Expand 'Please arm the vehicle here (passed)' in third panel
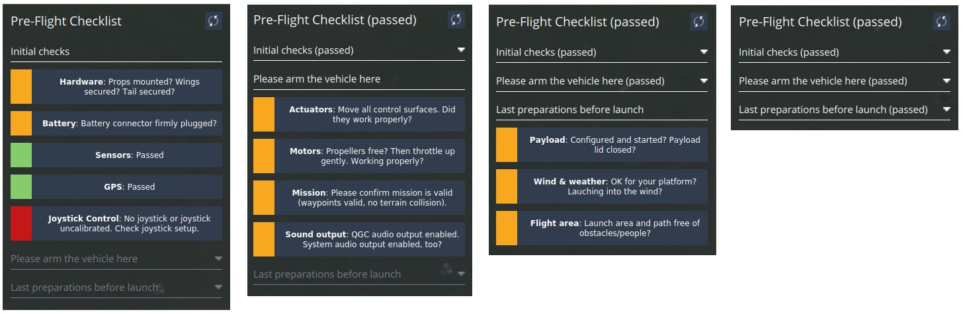 (x=602, y=81)
